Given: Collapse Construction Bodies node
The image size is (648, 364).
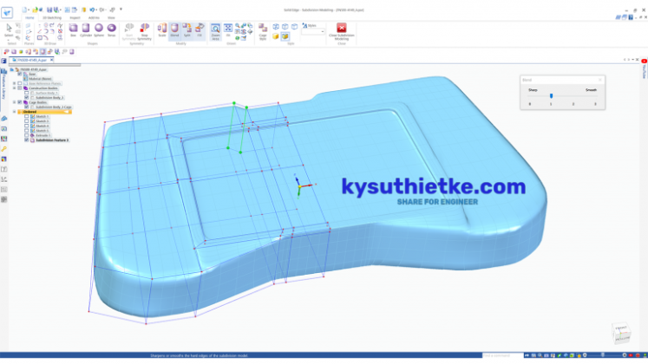Looking at the screenshot, I should [x=14, y=88].
